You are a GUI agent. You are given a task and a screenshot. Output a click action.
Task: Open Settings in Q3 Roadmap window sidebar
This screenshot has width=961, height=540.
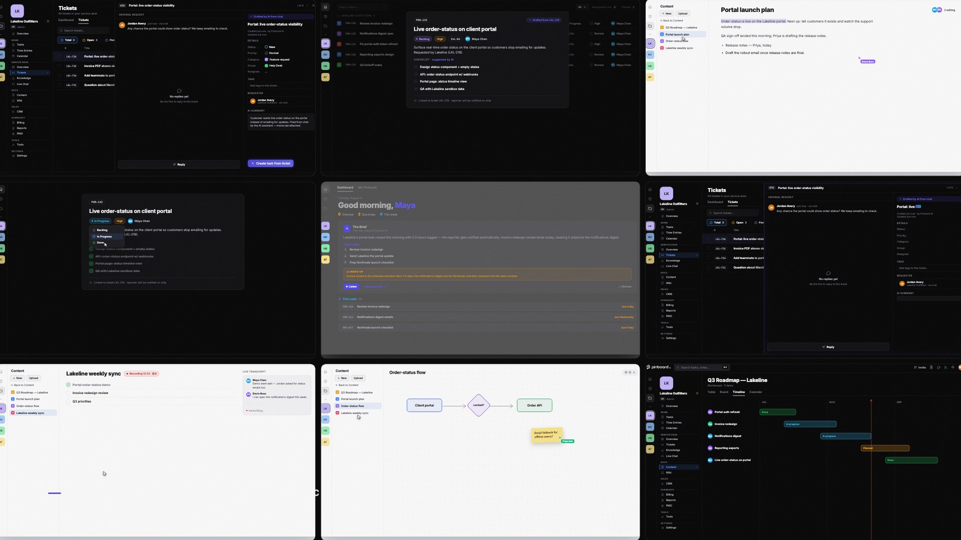(671, 527)
